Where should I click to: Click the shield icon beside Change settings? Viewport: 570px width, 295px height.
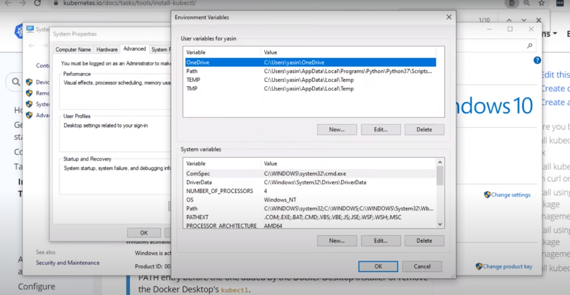click(487, 195)
